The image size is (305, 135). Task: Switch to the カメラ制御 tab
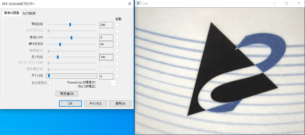(29, 13)
